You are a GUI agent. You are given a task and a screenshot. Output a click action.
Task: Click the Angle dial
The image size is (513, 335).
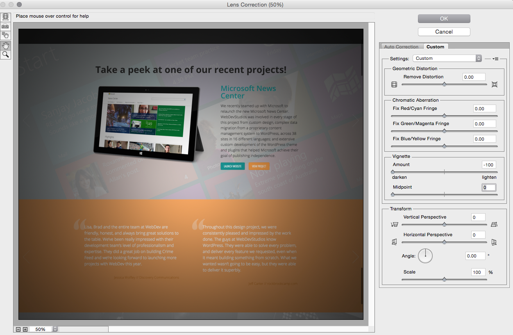pyautogui.click(x=425, y=255)
